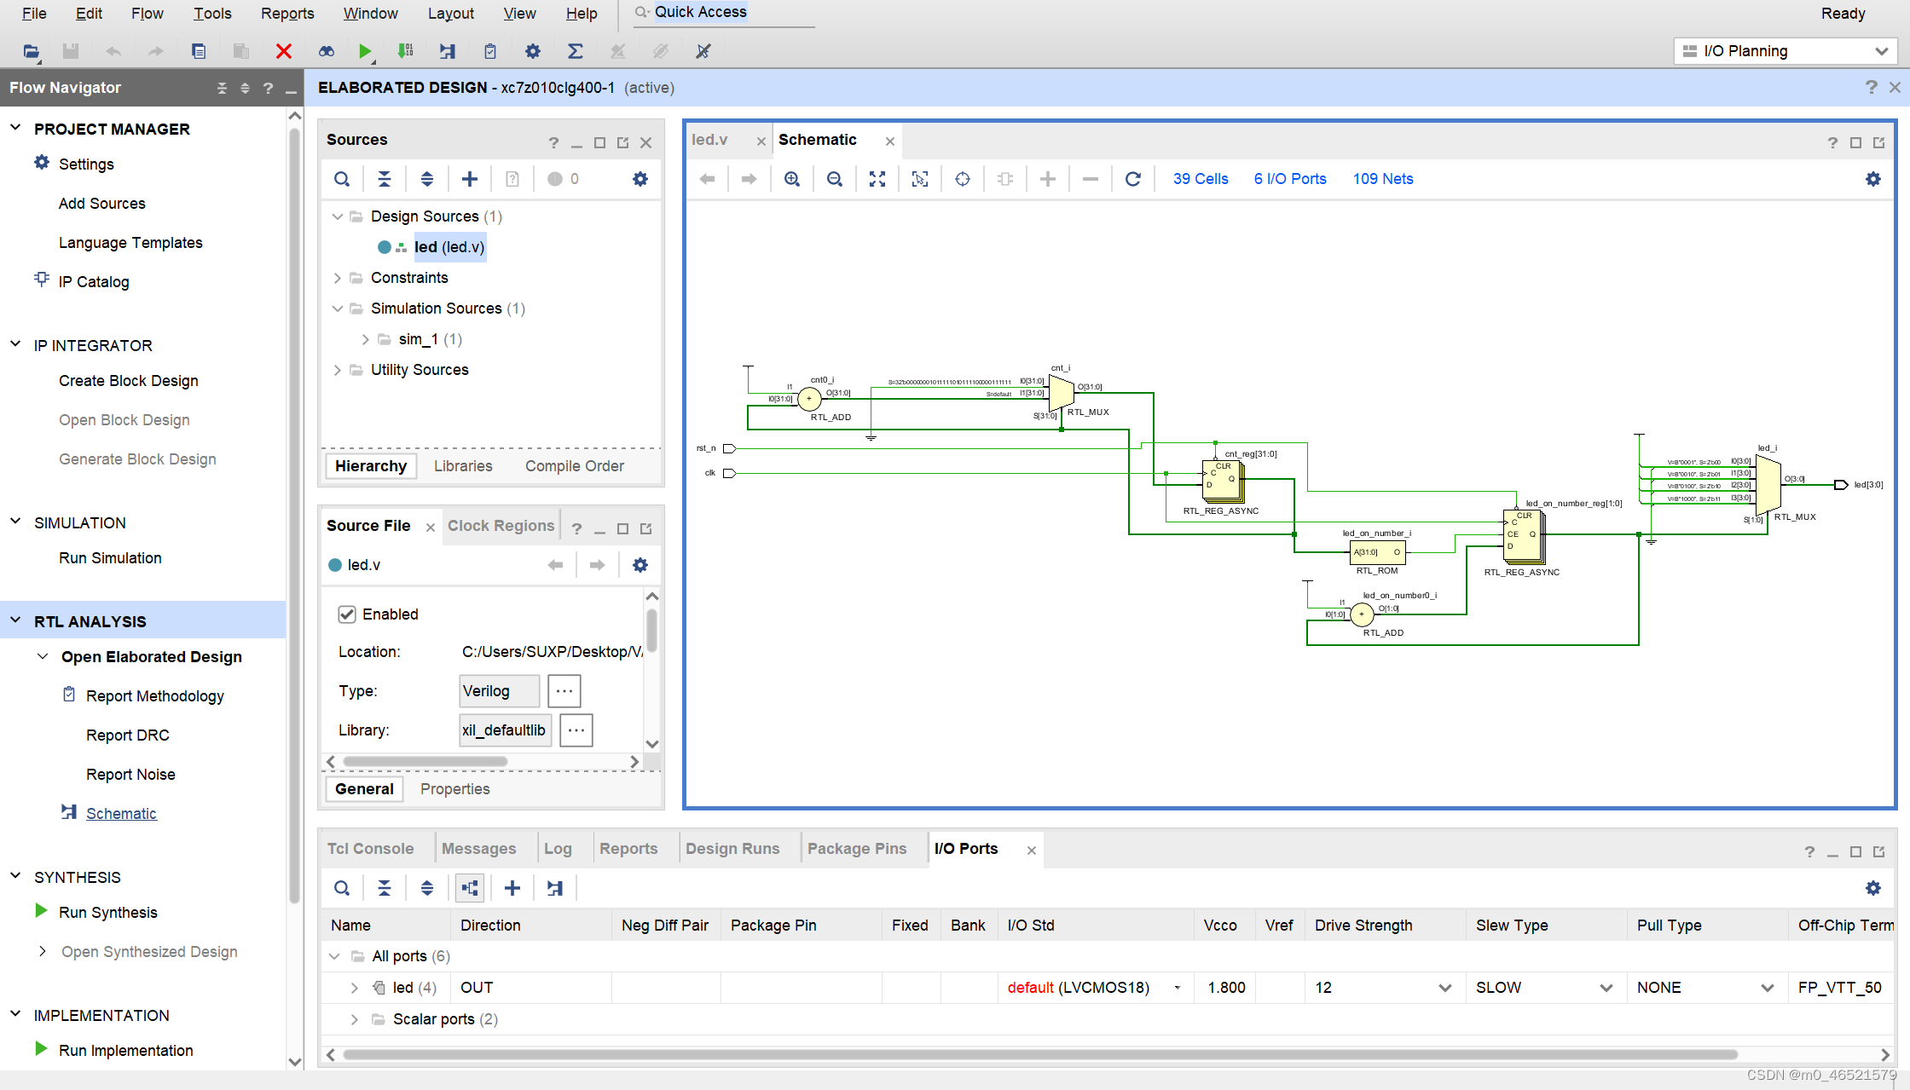Viewport: 1910px width, 1090px height.
Task: Open the Drive Strength dropdown for led
Action: 1444,988
